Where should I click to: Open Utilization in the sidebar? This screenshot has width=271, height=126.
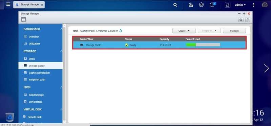pyautogui.click(x=34, y=44)
